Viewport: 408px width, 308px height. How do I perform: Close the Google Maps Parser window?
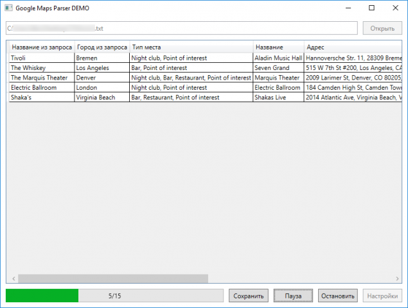click(396, 8)
